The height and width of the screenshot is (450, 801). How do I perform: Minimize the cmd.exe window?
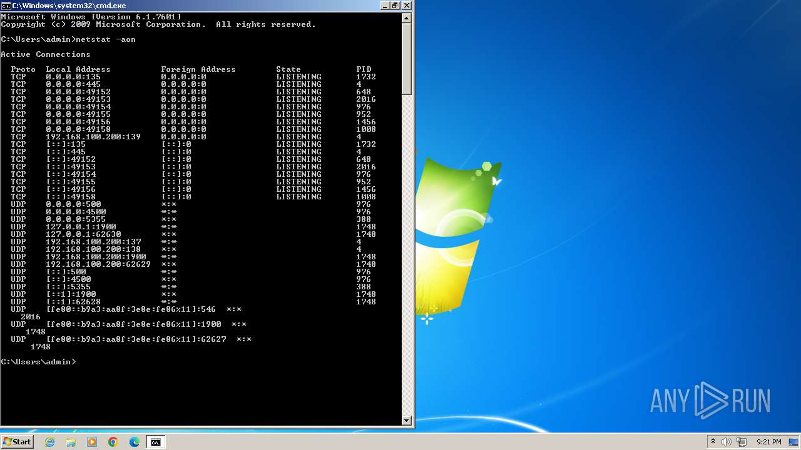coord(384,6)
